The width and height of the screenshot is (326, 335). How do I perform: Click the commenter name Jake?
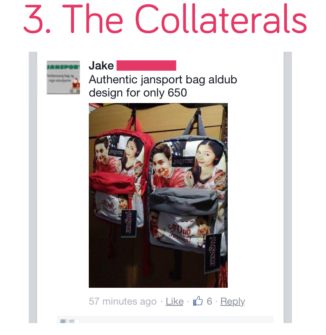pos(101,65)
